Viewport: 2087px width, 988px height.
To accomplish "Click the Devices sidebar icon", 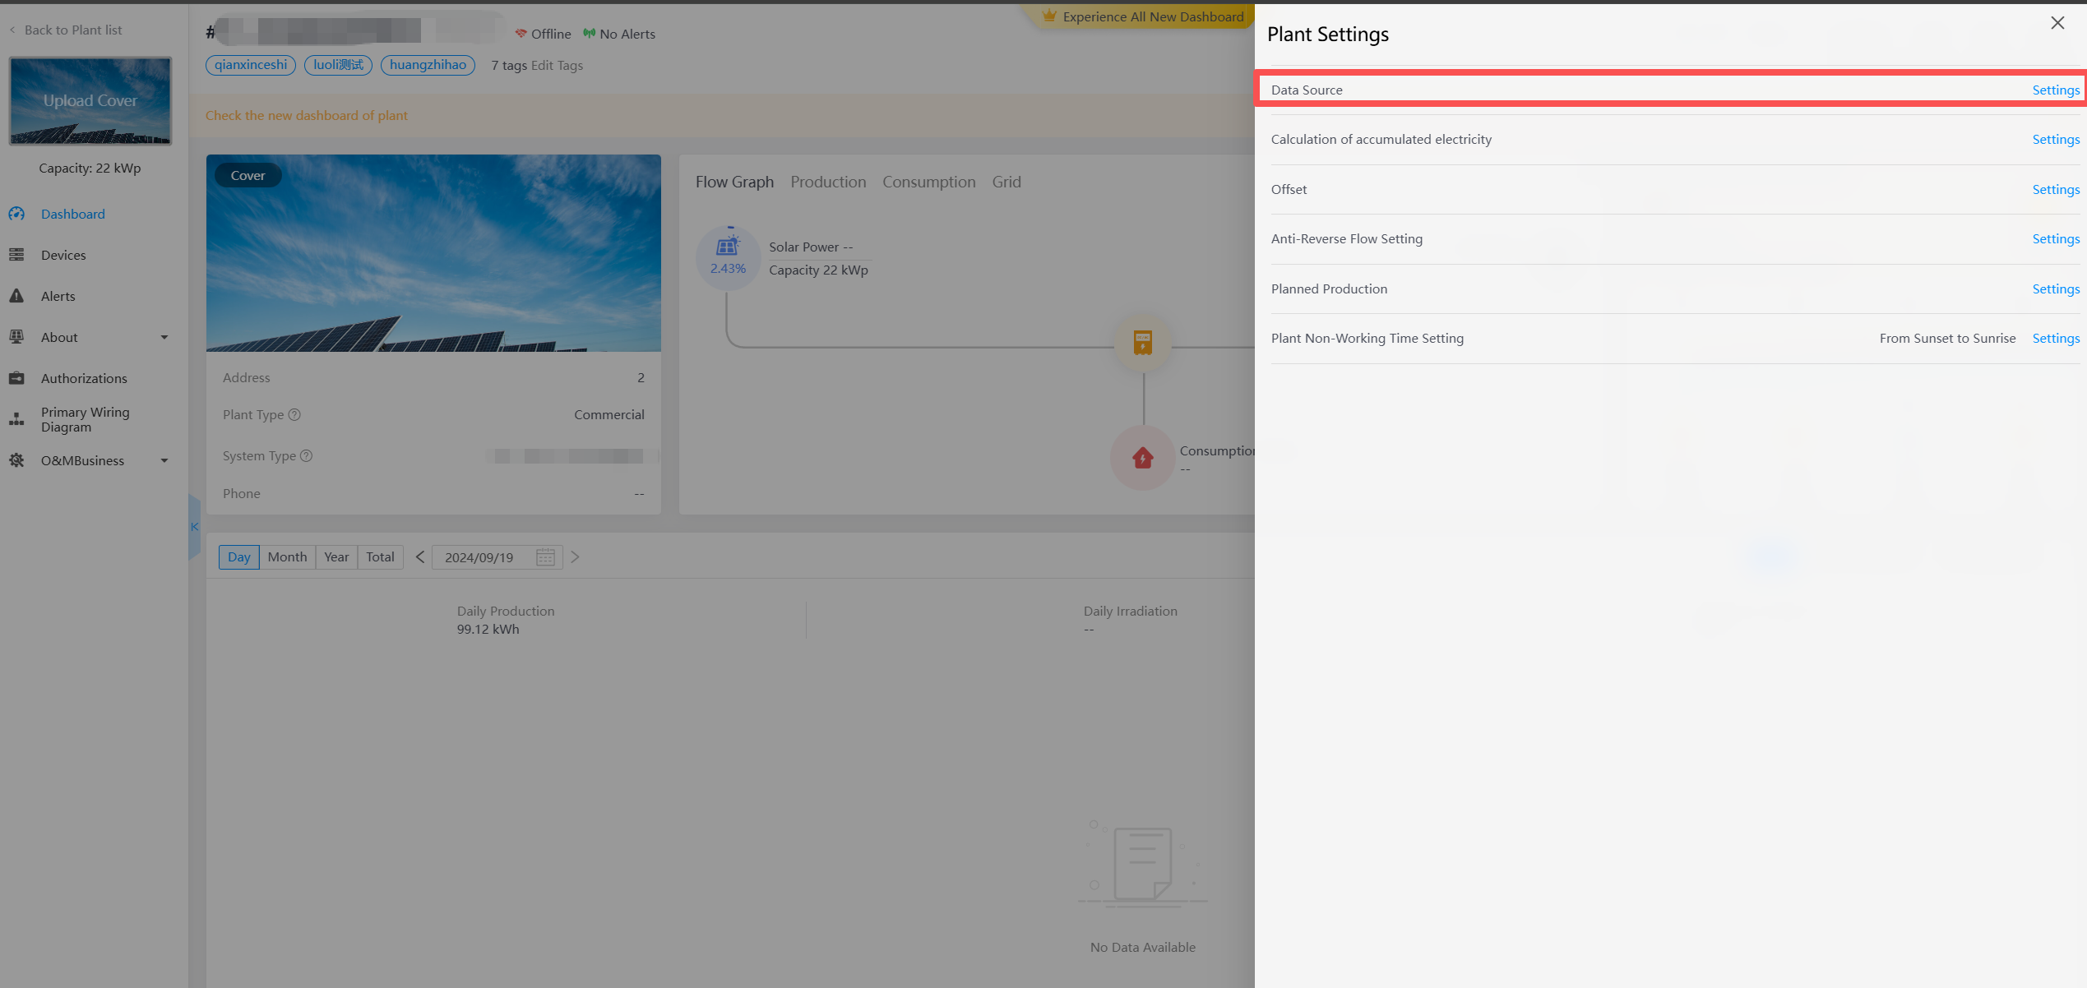I will (x=16, y=255).
